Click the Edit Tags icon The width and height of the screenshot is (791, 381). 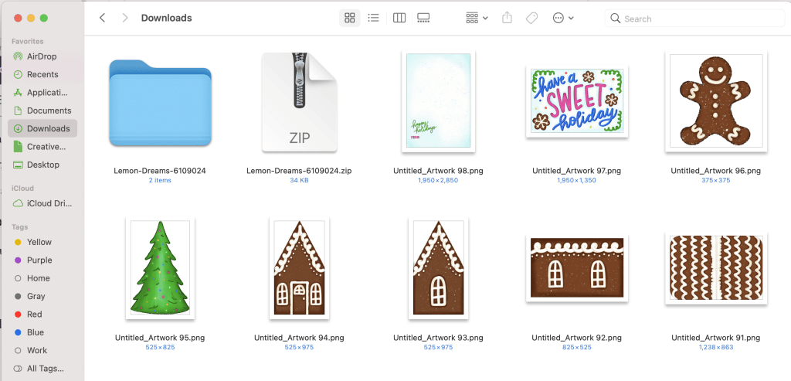pyautogui.click(x=531, y=19)
